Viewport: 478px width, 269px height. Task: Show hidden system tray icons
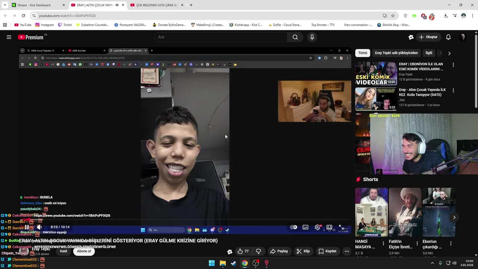tap(432, 263)
